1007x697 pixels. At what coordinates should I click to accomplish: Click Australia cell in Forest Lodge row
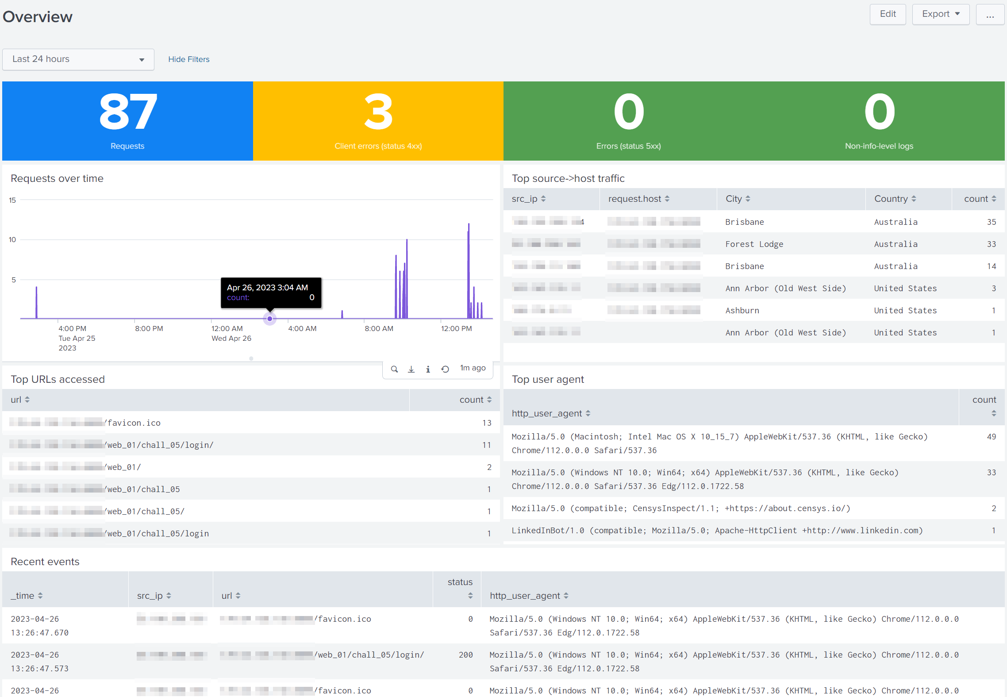click(x=896, y=244)
